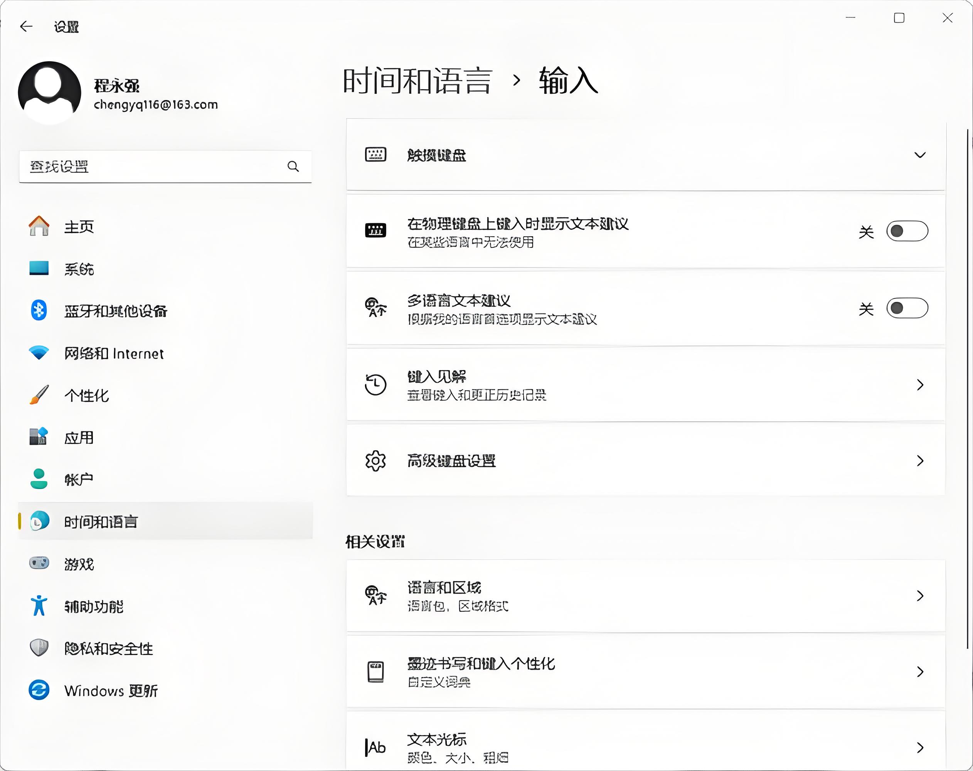Click the 墨迹书写和键入个性化 notebook icon

[375, 672]
